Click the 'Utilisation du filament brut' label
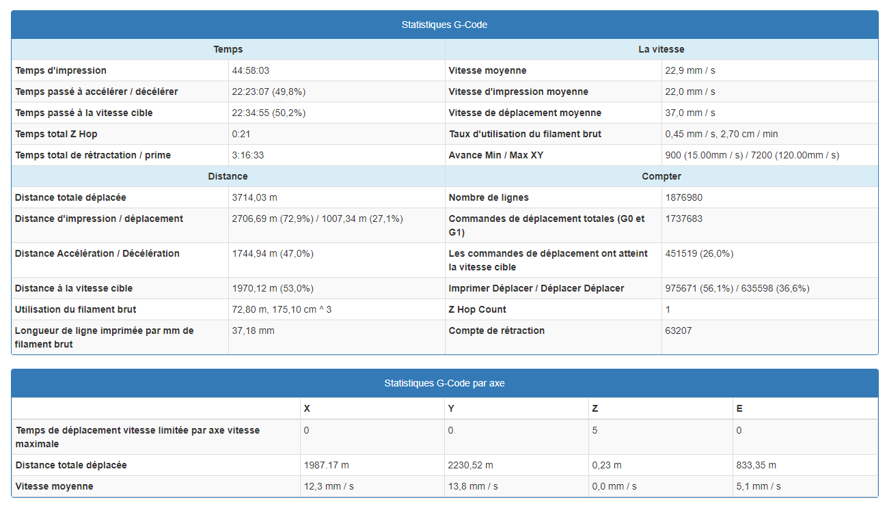Image resolution: width=887 pixels, height=508 pixels. click(x=76, y=309)
